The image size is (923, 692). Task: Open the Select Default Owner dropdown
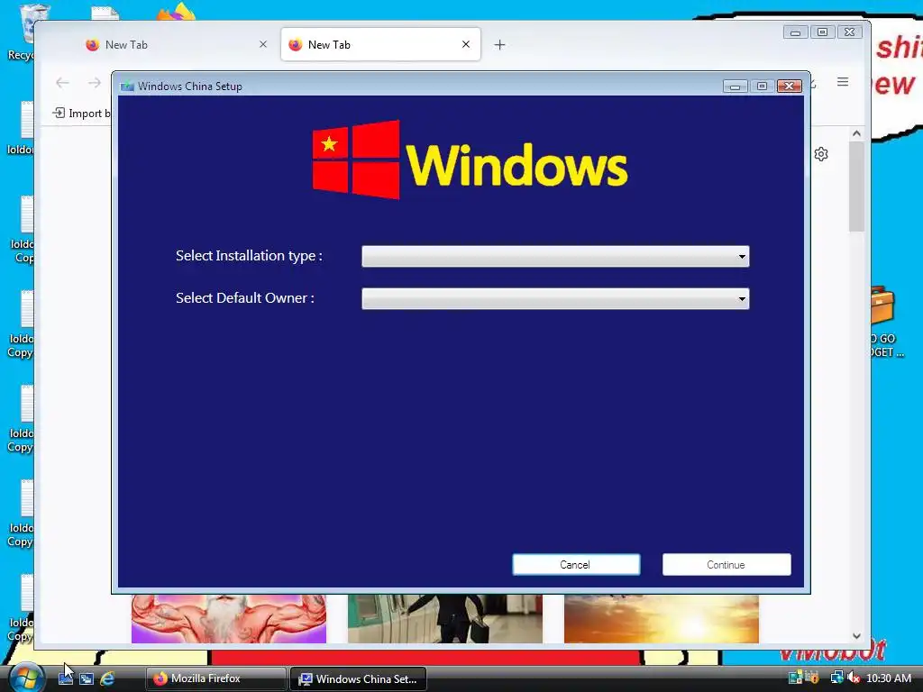coord(555,299)
